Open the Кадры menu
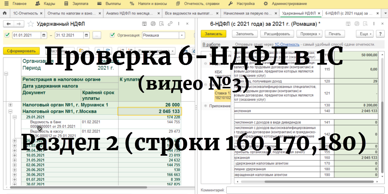 45,4
